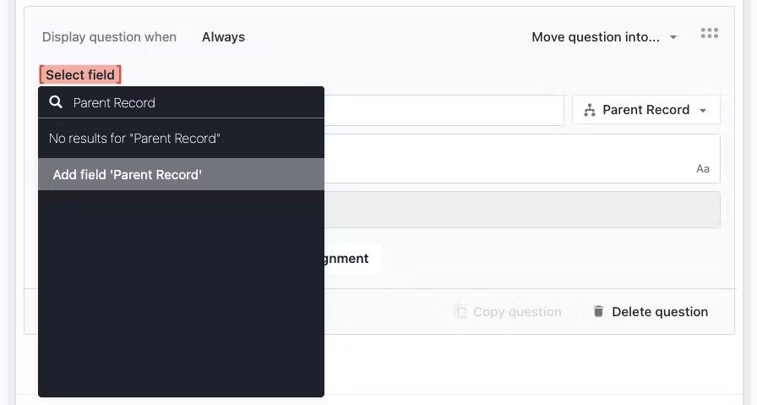The height and width of the screenshot is (405, 757).
Task: Click the trash can icon
Action: click(598, 311)
